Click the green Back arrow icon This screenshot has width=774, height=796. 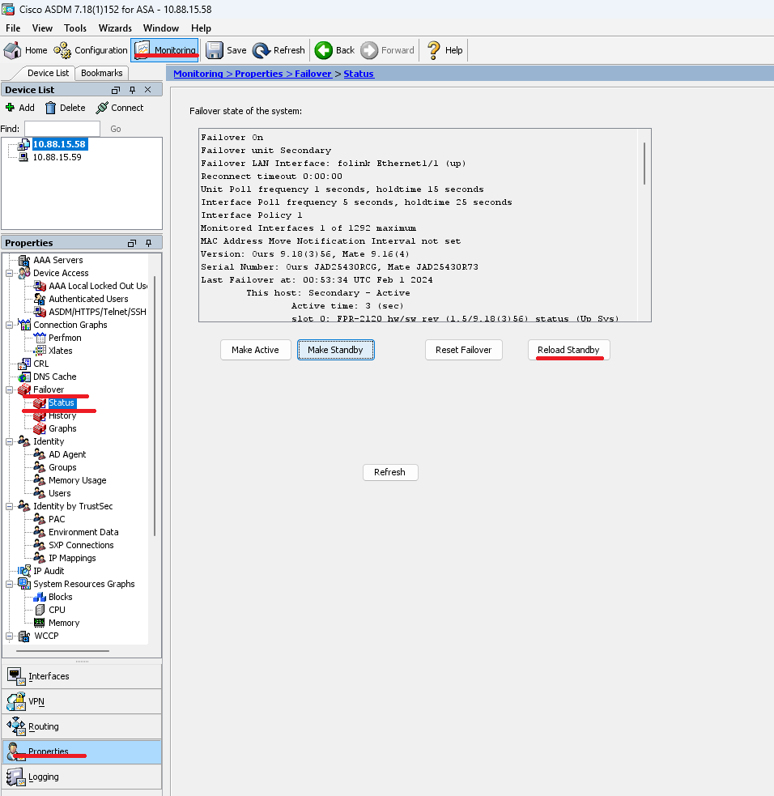(323, 50)
